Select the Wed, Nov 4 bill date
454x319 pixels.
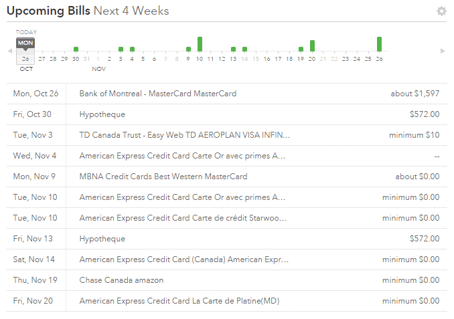click(35, 156)
